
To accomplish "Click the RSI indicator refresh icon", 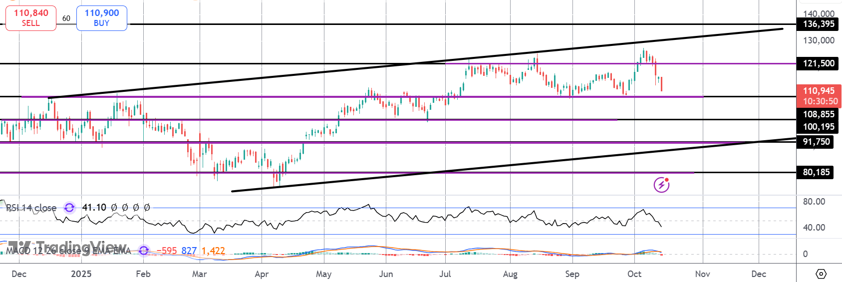I will point(69,208).
